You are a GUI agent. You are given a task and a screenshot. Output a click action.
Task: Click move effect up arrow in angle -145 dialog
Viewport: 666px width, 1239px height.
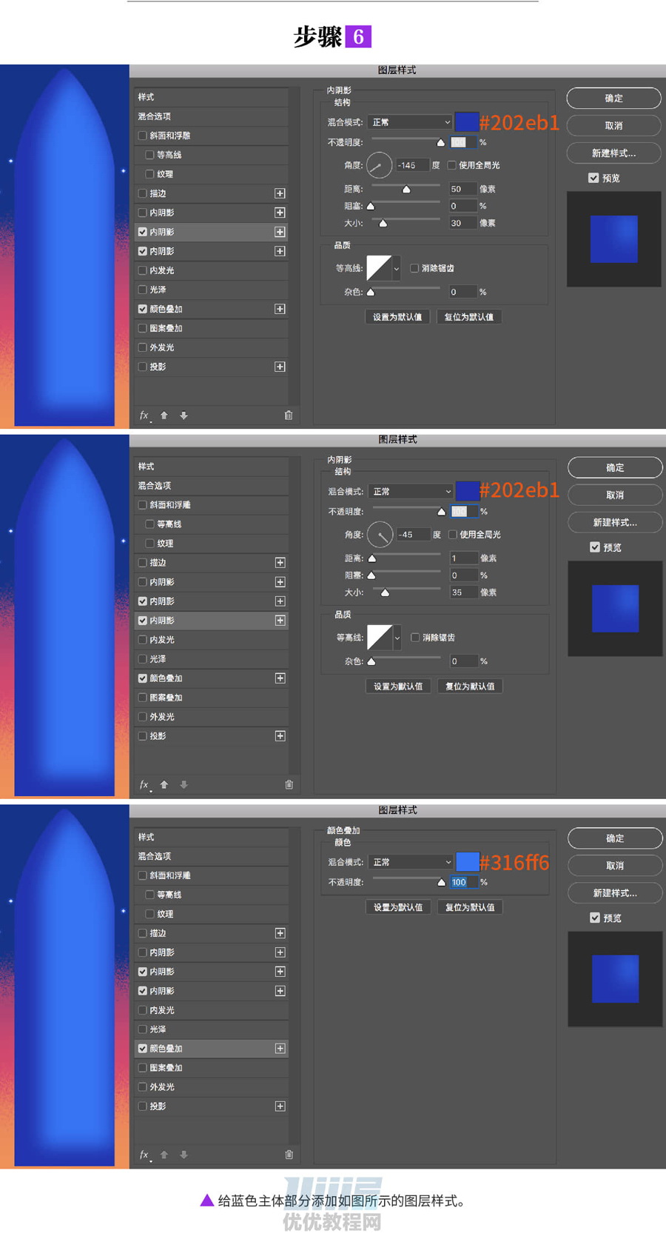[x=164, y=415]
